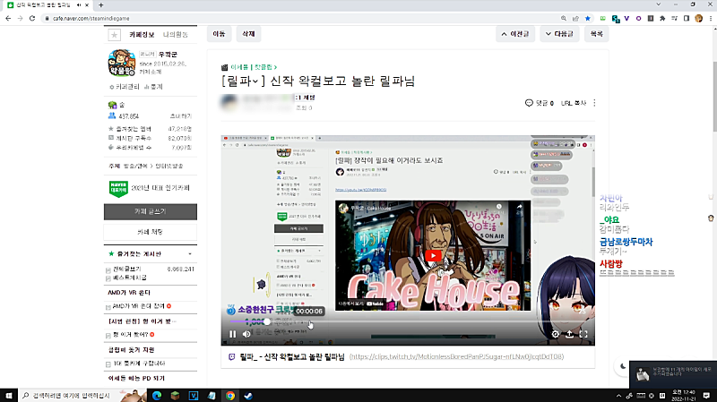Open the cafe profile thumbnail image
Viewport: 717px width, 402px height.
(x=122, y=63)
